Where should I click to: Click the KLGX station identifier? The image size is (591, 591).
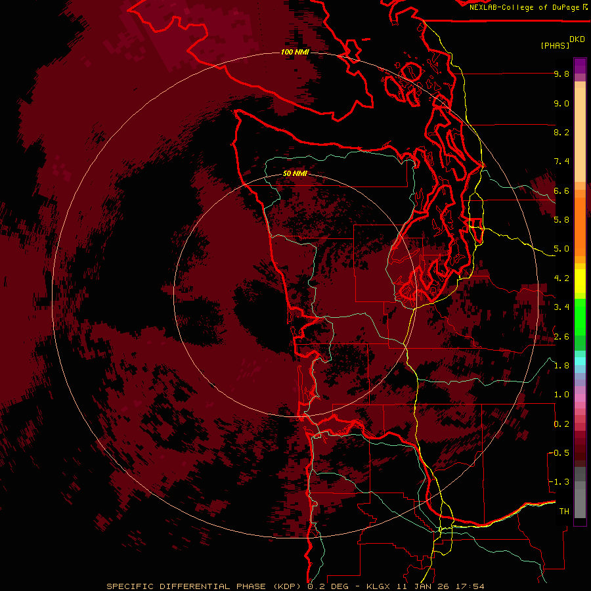pos(377,586)
